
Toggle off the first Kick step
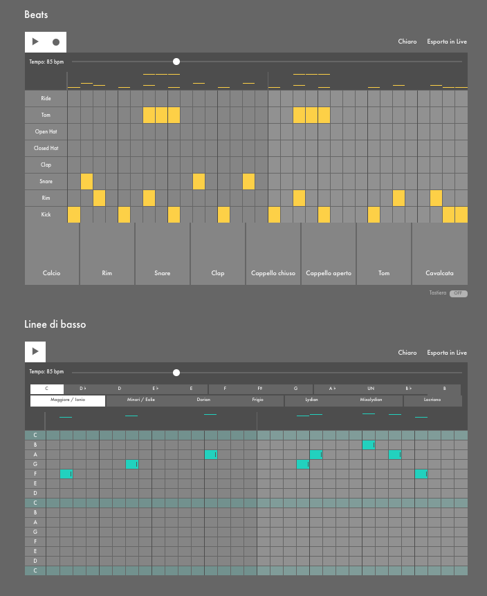tap(74, 215)
